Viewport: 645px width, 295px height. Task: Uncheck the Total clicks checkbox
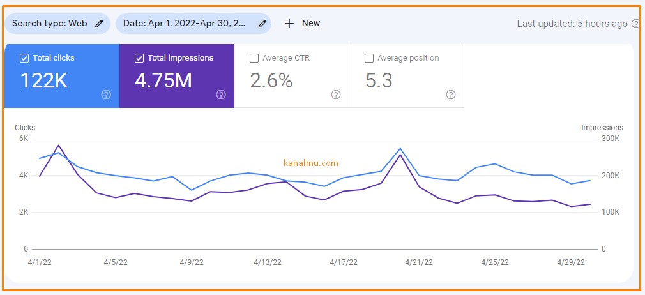(24, 58)
